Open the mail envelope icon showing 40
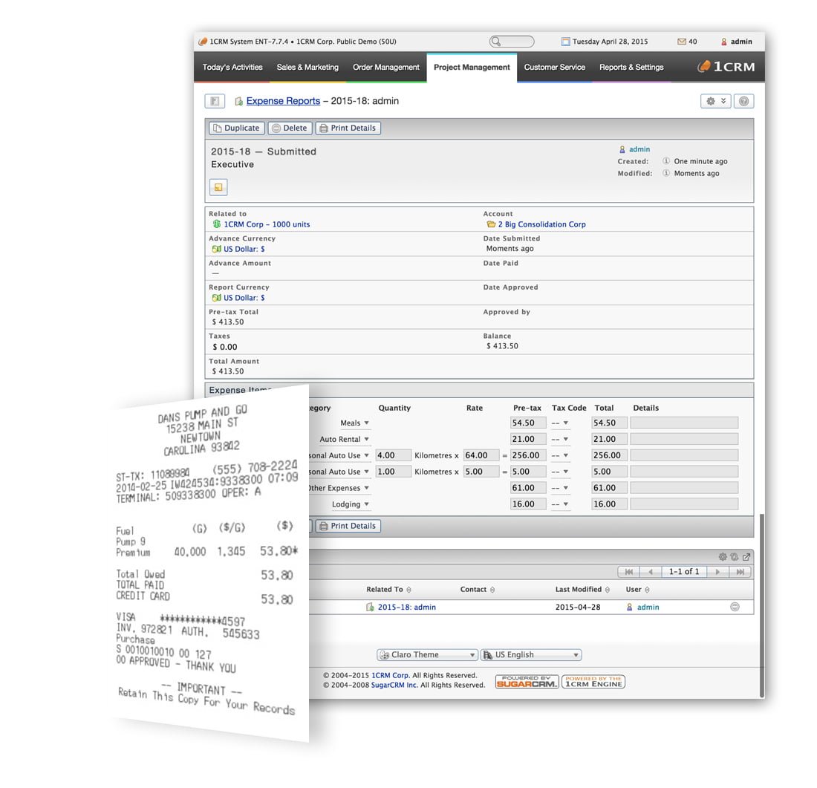This screenshot has height=788, width=817. [x=682, y=42]
